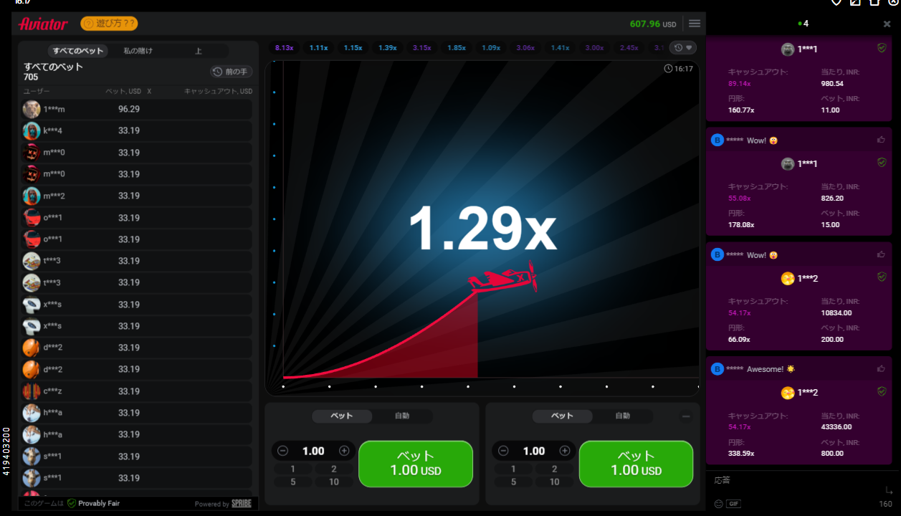Like the 'Awesome!' chat message
The height and width of the screenshot is (516, 901).
881,369
